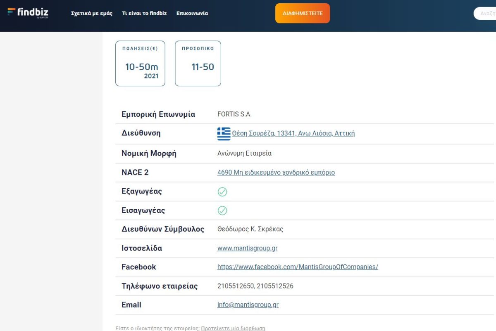Go to the Επικοινωνία page

point(192,13)
